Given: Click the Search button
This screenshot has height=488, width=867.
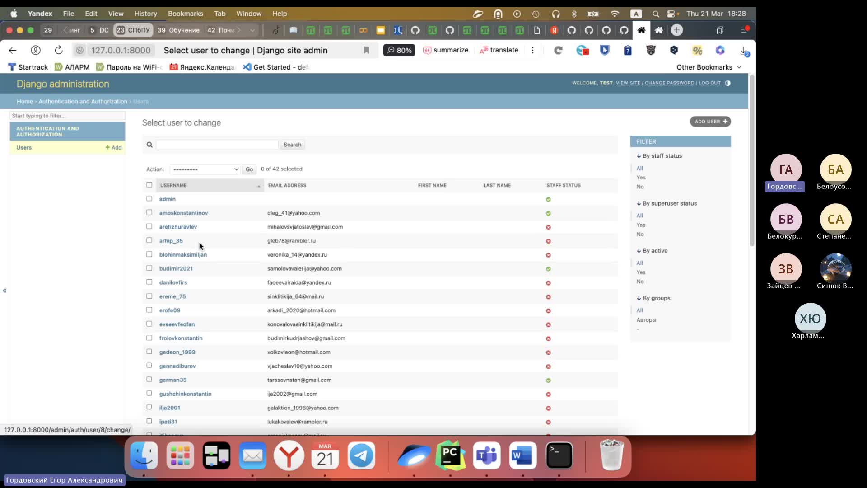Looking at the screenshot, I should [x=292, y=145].
